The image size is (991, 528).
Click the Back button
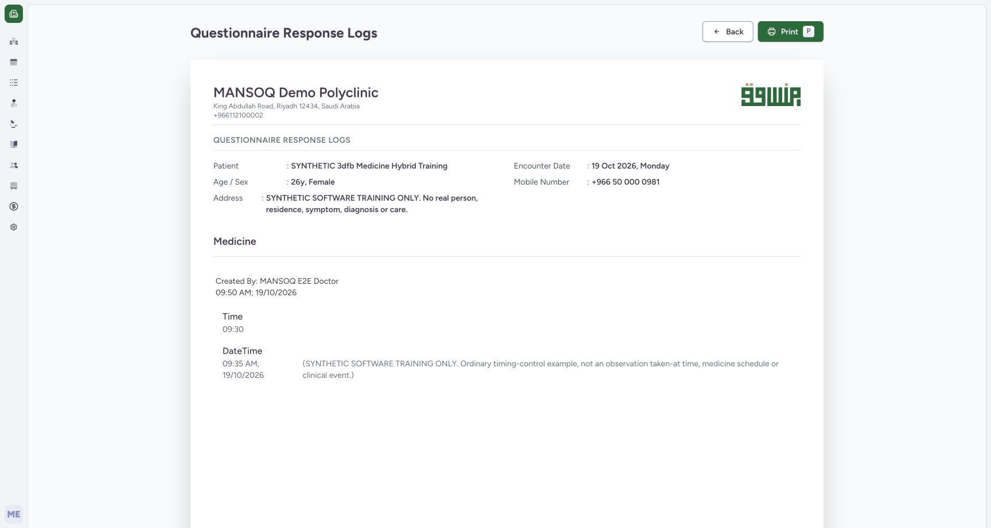(728, 32)
